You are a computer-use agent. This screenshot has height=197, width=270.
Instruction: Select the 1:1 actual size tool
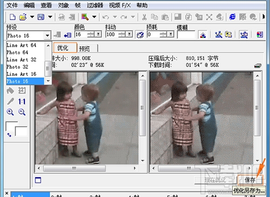(x=22, y=102)
